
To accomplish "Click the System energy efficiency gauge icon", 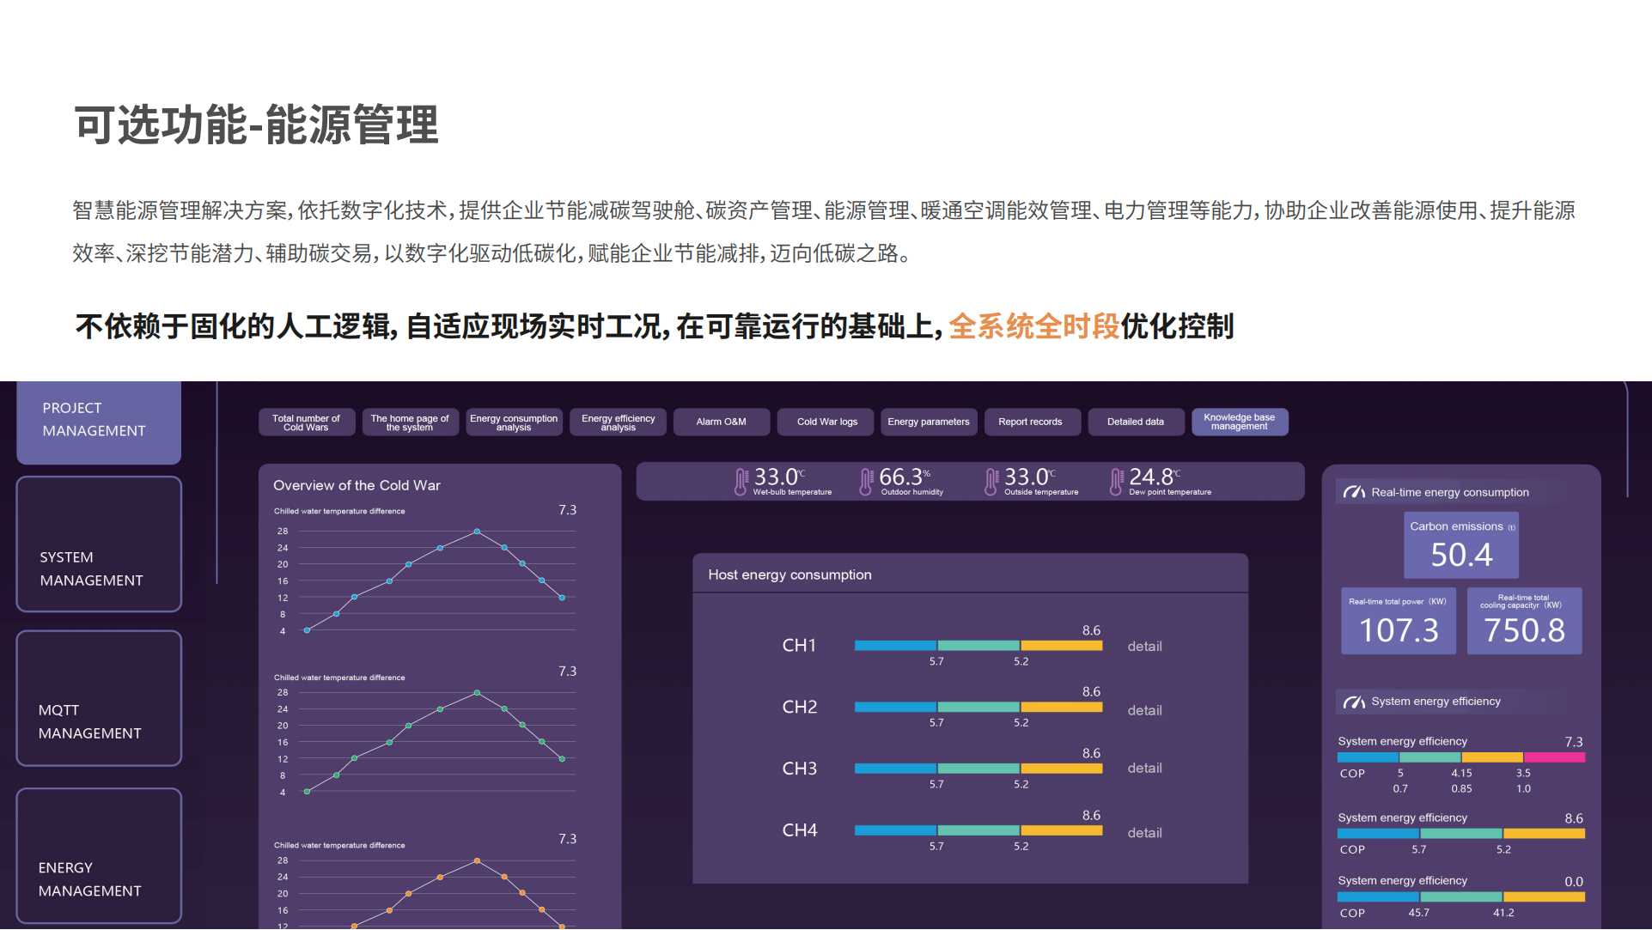I will (x=1354, y=702).
